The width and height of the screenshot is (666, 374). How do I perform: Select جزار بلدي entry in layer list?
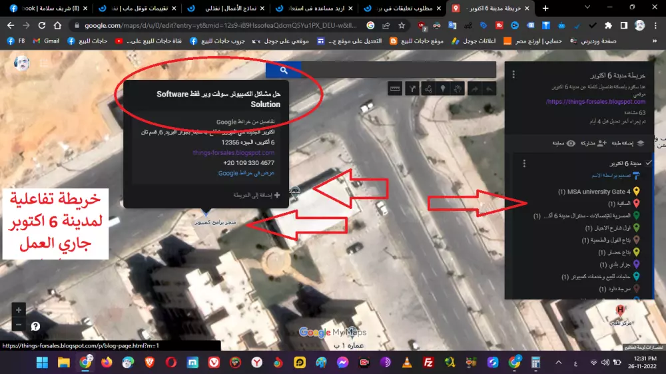click(615, 264)
